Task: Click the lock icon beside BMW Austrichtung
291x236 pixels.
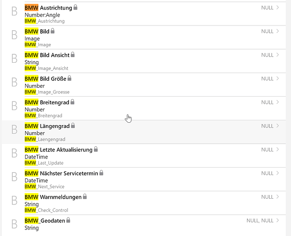Action: (76, 8)
